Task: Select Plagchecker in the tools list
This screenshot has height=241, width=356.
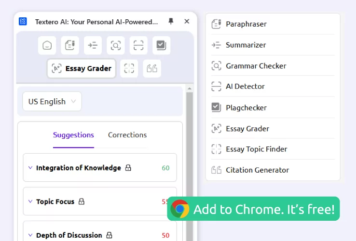Action: point(273,107)
